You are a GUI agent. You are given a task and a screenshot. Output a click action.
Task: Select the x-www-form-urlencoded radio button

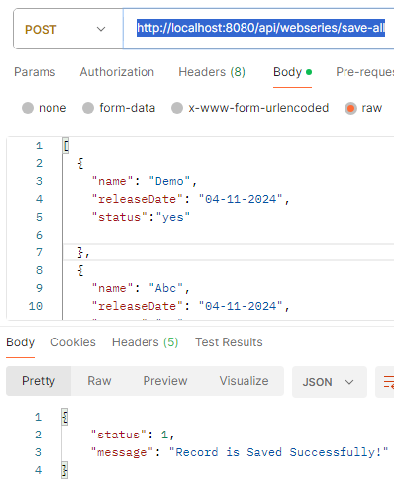point(177,108)
